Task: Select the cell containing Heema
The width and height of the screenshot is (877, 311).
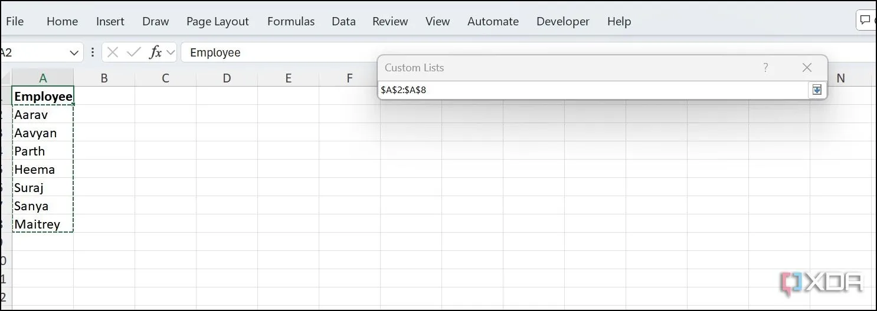Action: click(x=42, y=170)
